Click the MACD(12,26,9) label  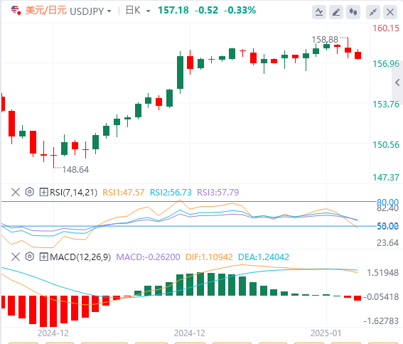coord(80,257)
